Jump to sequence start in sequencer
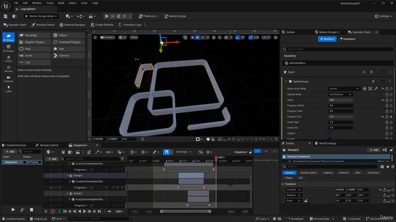396x222 pixels. (x=65, y=212)
